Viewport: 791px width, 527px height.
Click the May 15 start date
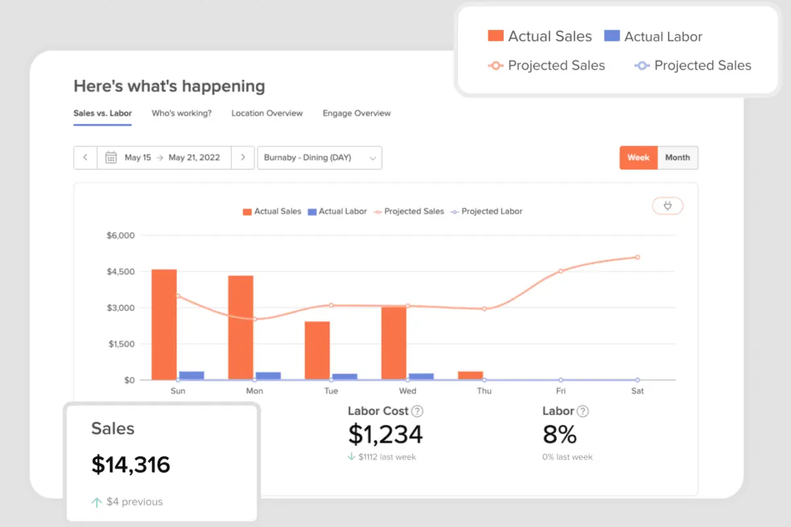pyautogui.click(x=138, y=157)
